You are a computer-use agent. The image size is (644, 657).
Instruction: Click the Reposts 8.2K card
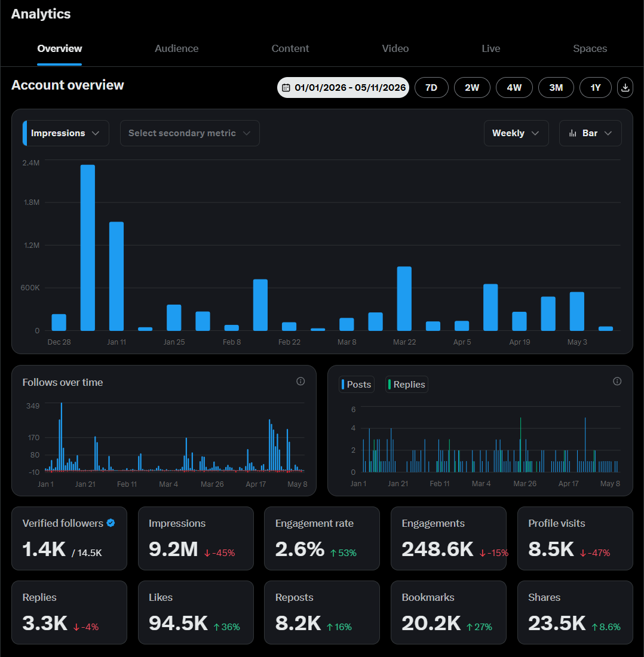(322, 613)
